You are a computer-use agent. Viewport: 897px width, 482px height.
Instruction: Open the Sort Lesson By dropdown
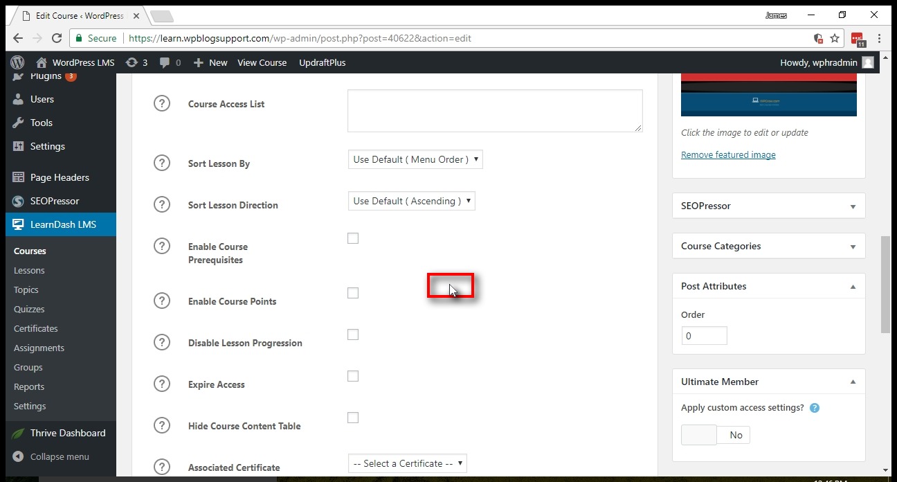click(415, 159)
